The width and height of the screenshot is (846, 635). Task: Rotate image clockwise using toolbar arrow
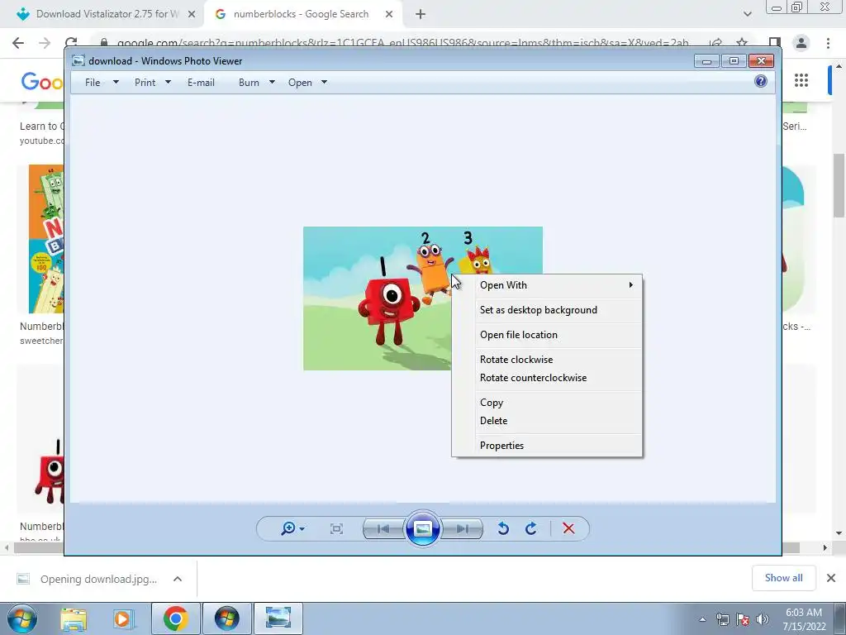pyautogui.click(x=531, y=528)
